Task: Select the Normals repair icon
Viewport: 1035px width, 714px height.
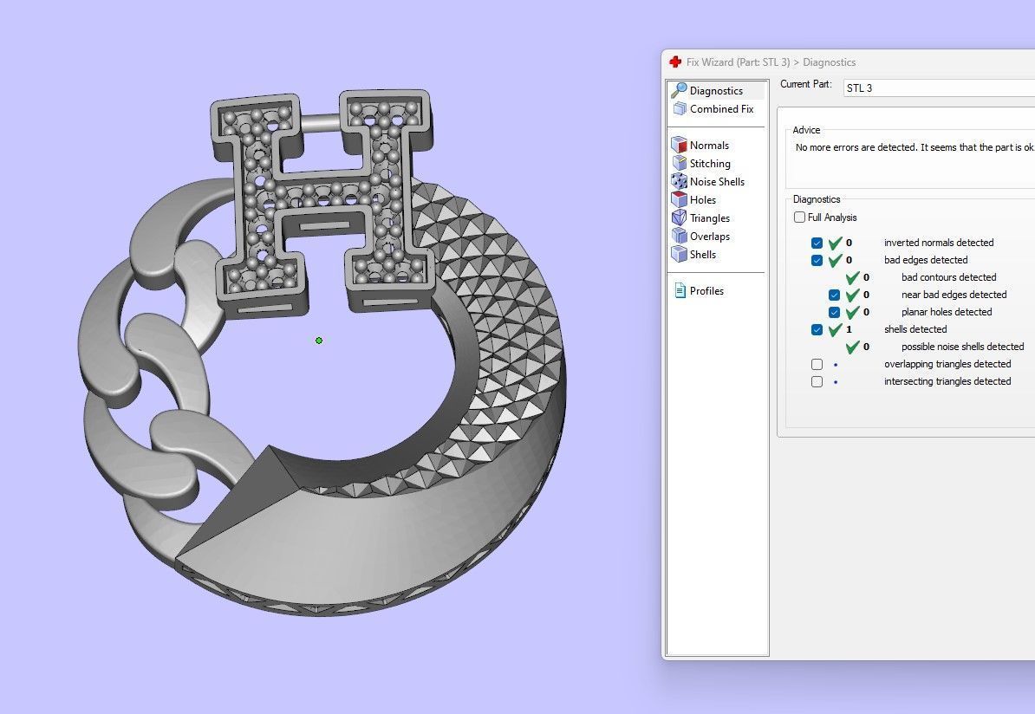Action: click(x=680, y=146)
